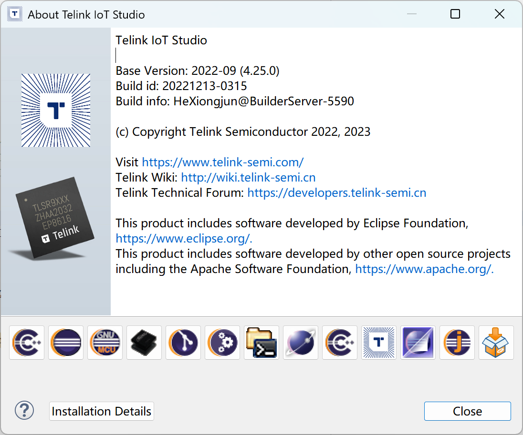Click the 'Base Version: 2022-09 (4.25.0)' text
523x435 pixels.
coord(198,71)
